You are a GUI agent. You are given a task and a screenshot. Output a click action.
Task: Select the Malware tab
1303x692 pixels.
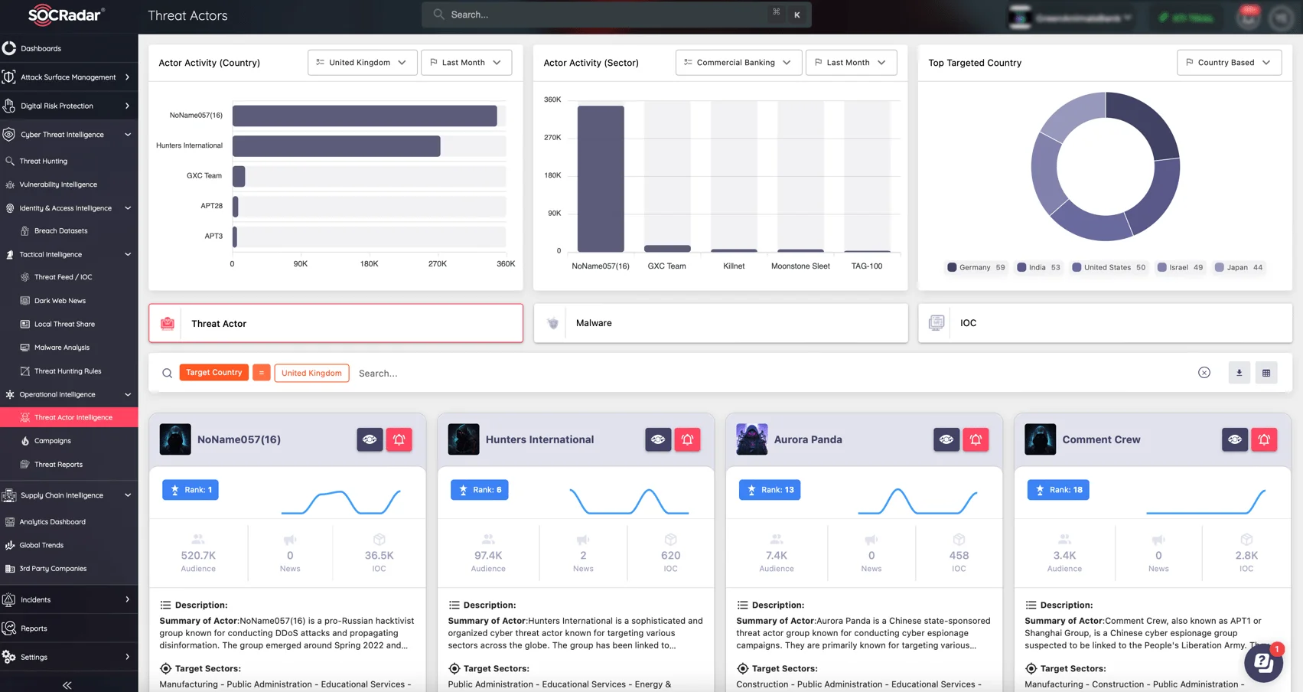tap(721, 323)
